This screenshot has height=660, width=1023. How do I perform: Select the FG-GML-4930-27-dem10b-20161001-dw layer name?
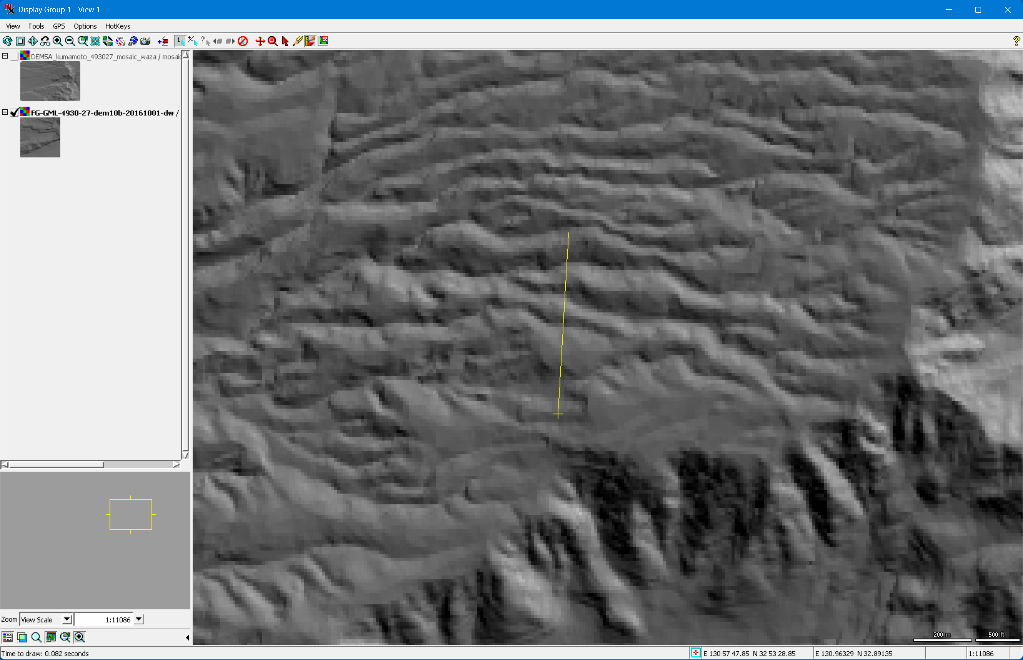pyautogui.click(x=102, y=113)
